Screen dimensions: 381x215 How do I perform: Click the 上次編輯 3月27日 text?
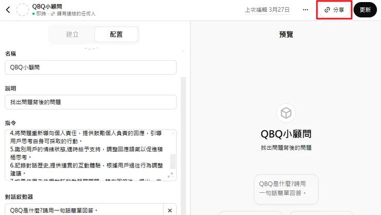[267, 10]
